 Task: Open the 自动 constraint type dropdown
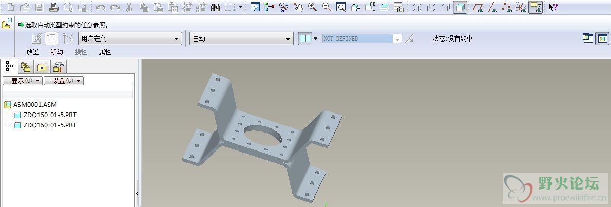tap(241, 39)
